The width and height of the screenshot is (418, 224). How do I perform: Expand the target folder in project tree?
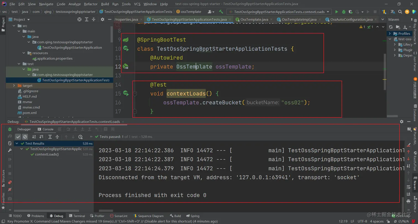point(14,86)
